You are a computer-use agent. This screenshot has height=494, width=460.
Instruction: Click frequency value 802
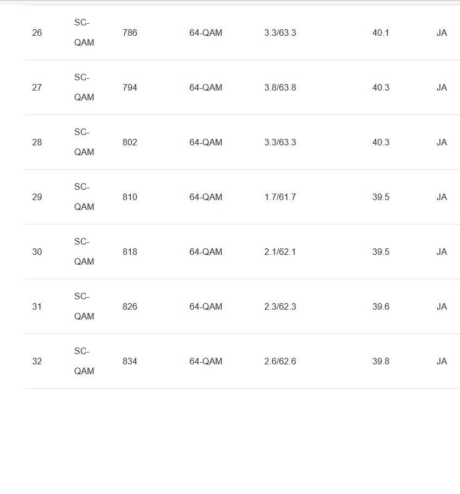click(130, 143)
